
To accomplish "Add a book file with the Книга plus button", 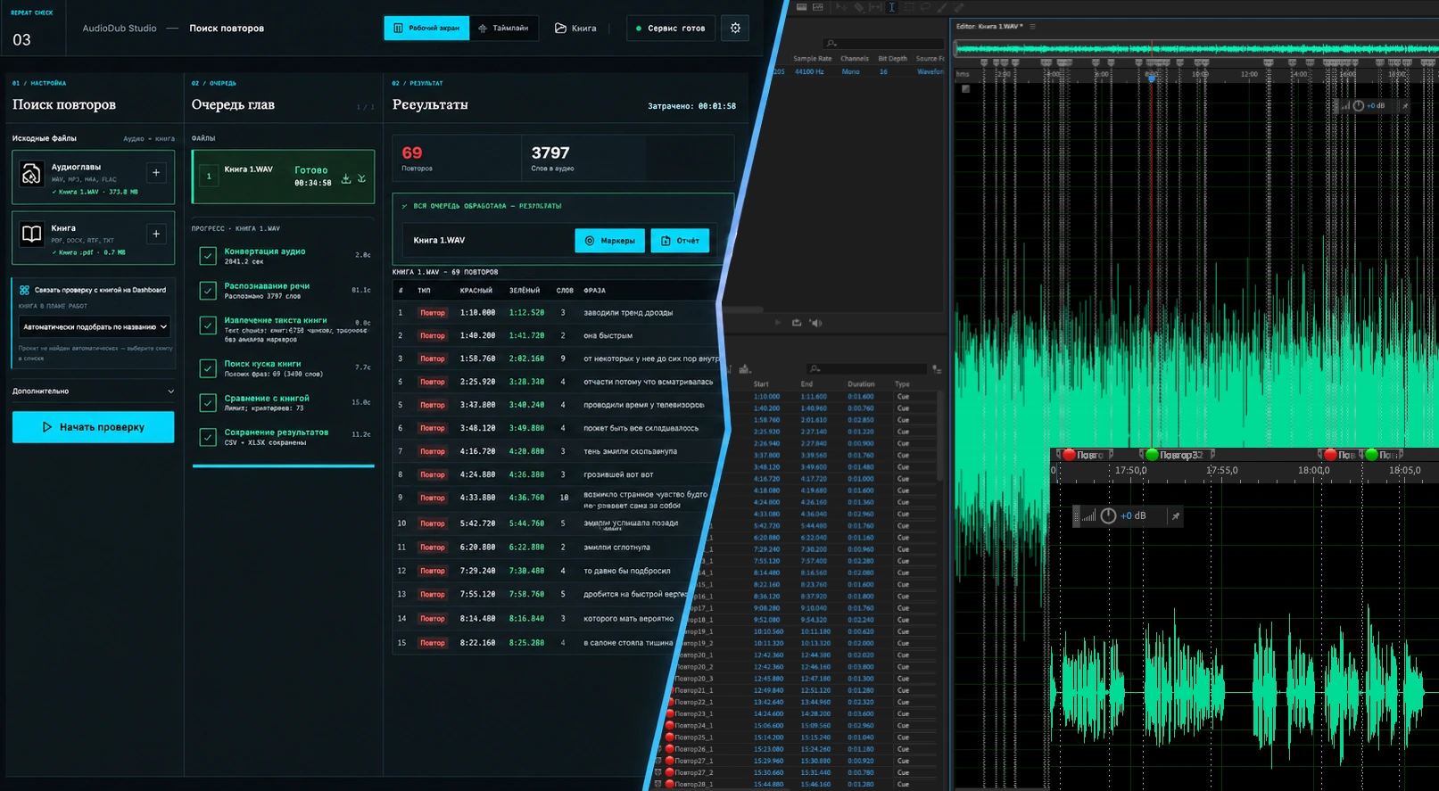I will click(x=156, y=234).
